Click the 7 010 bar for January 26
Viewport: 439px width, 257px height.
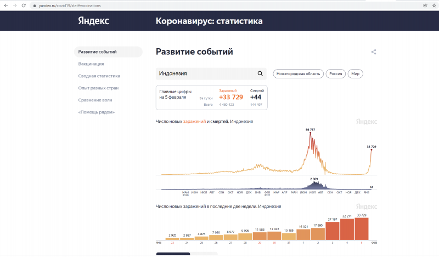pos(216,237)
